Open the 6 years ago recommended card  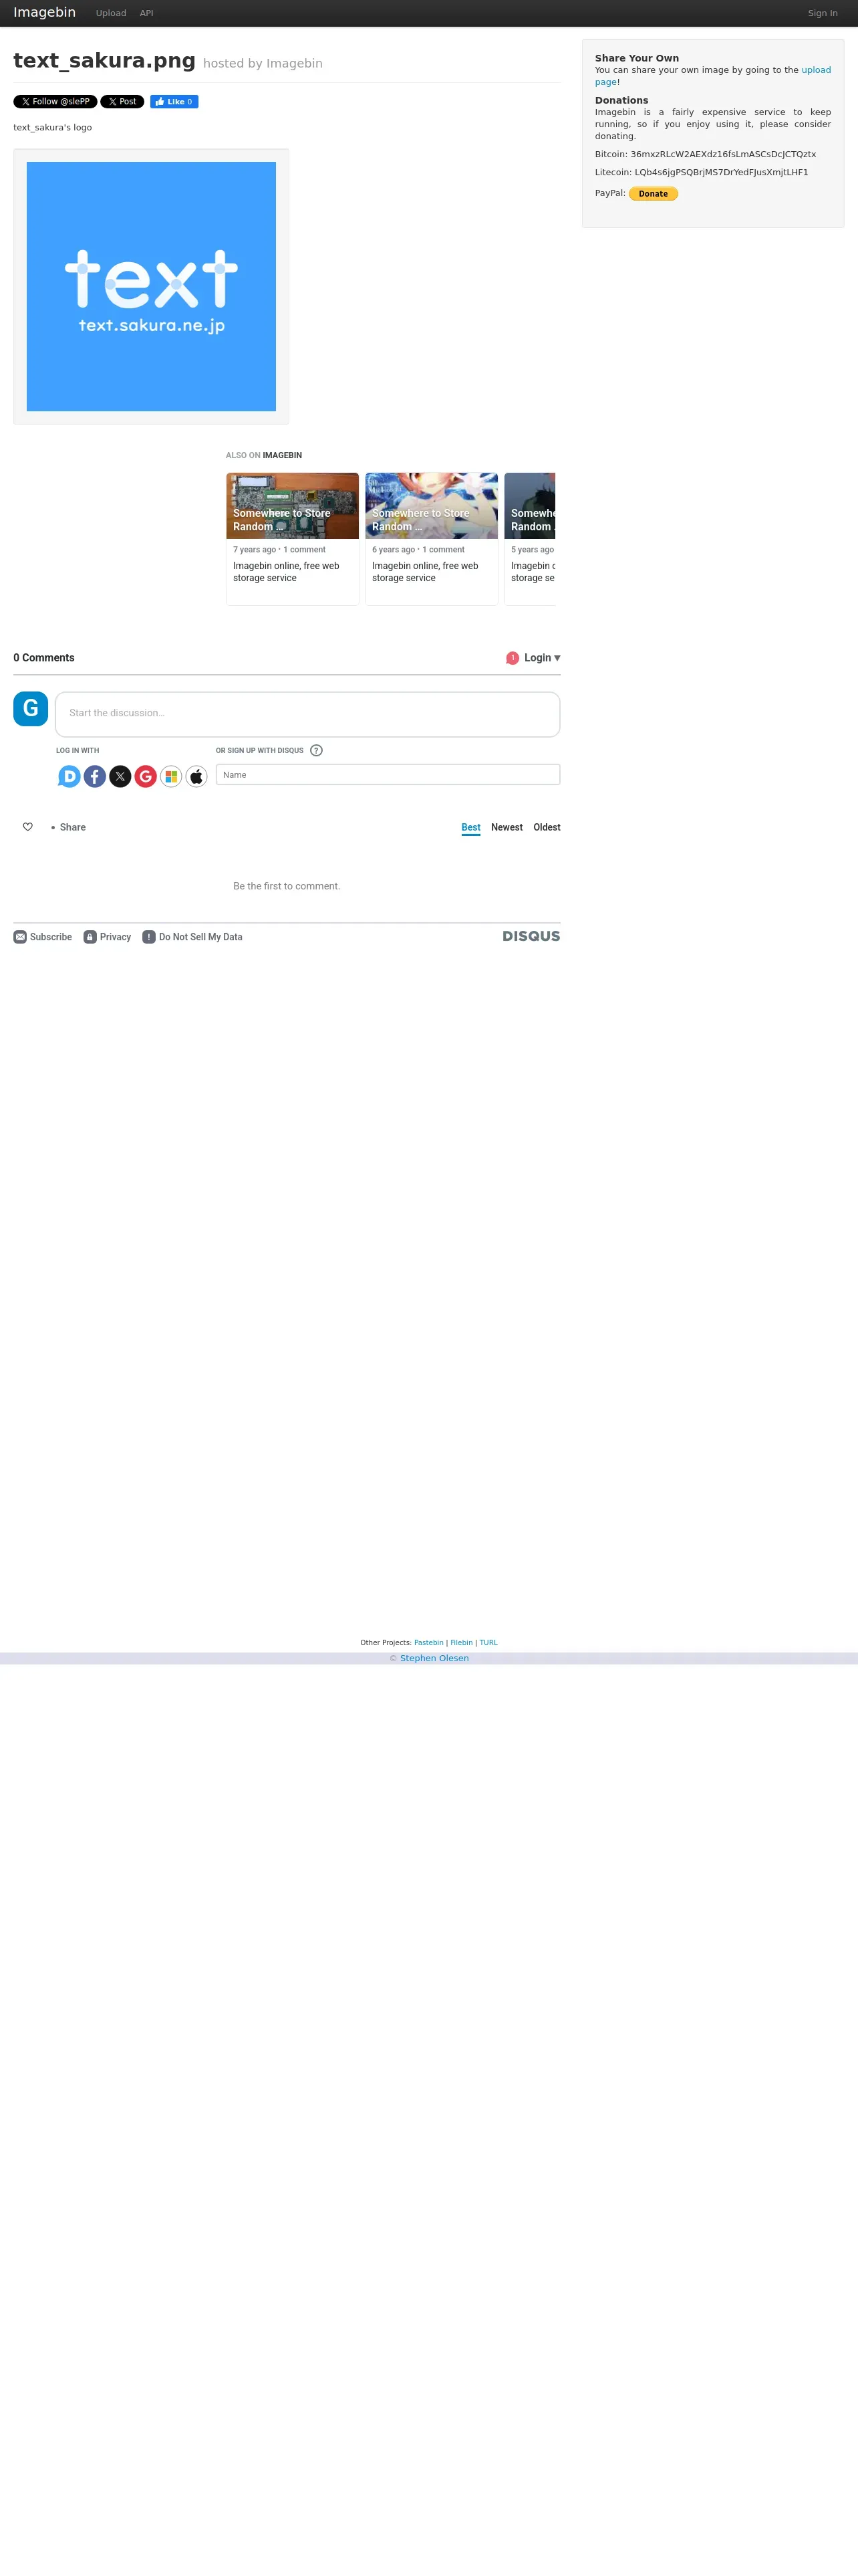point(432,539)
